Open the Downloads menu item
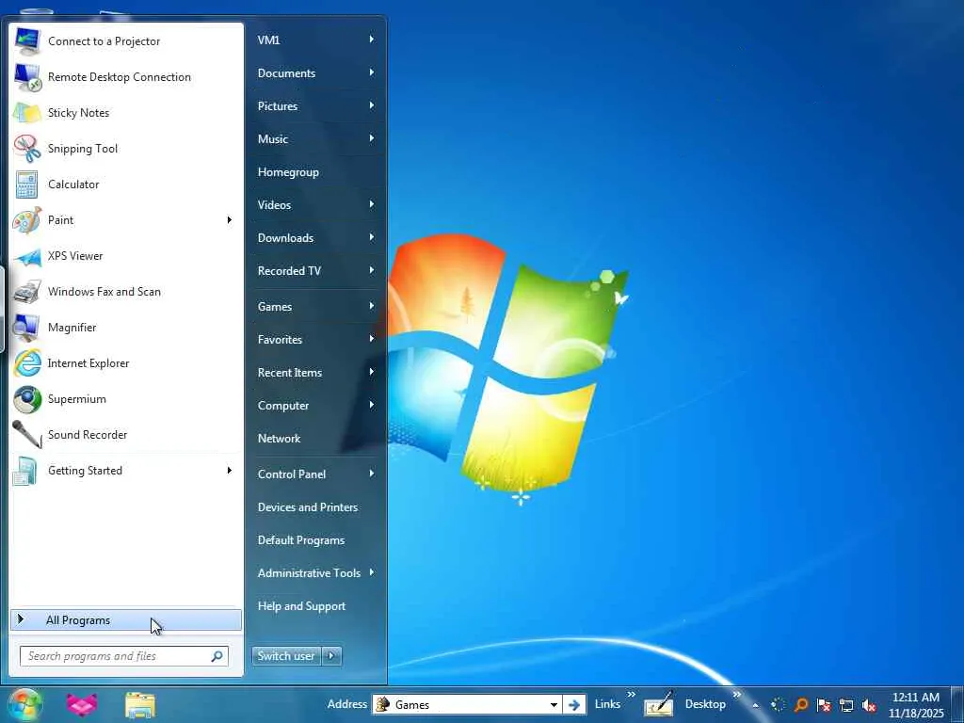This screenshot has height=723, width=964. (x=316, y=238)
